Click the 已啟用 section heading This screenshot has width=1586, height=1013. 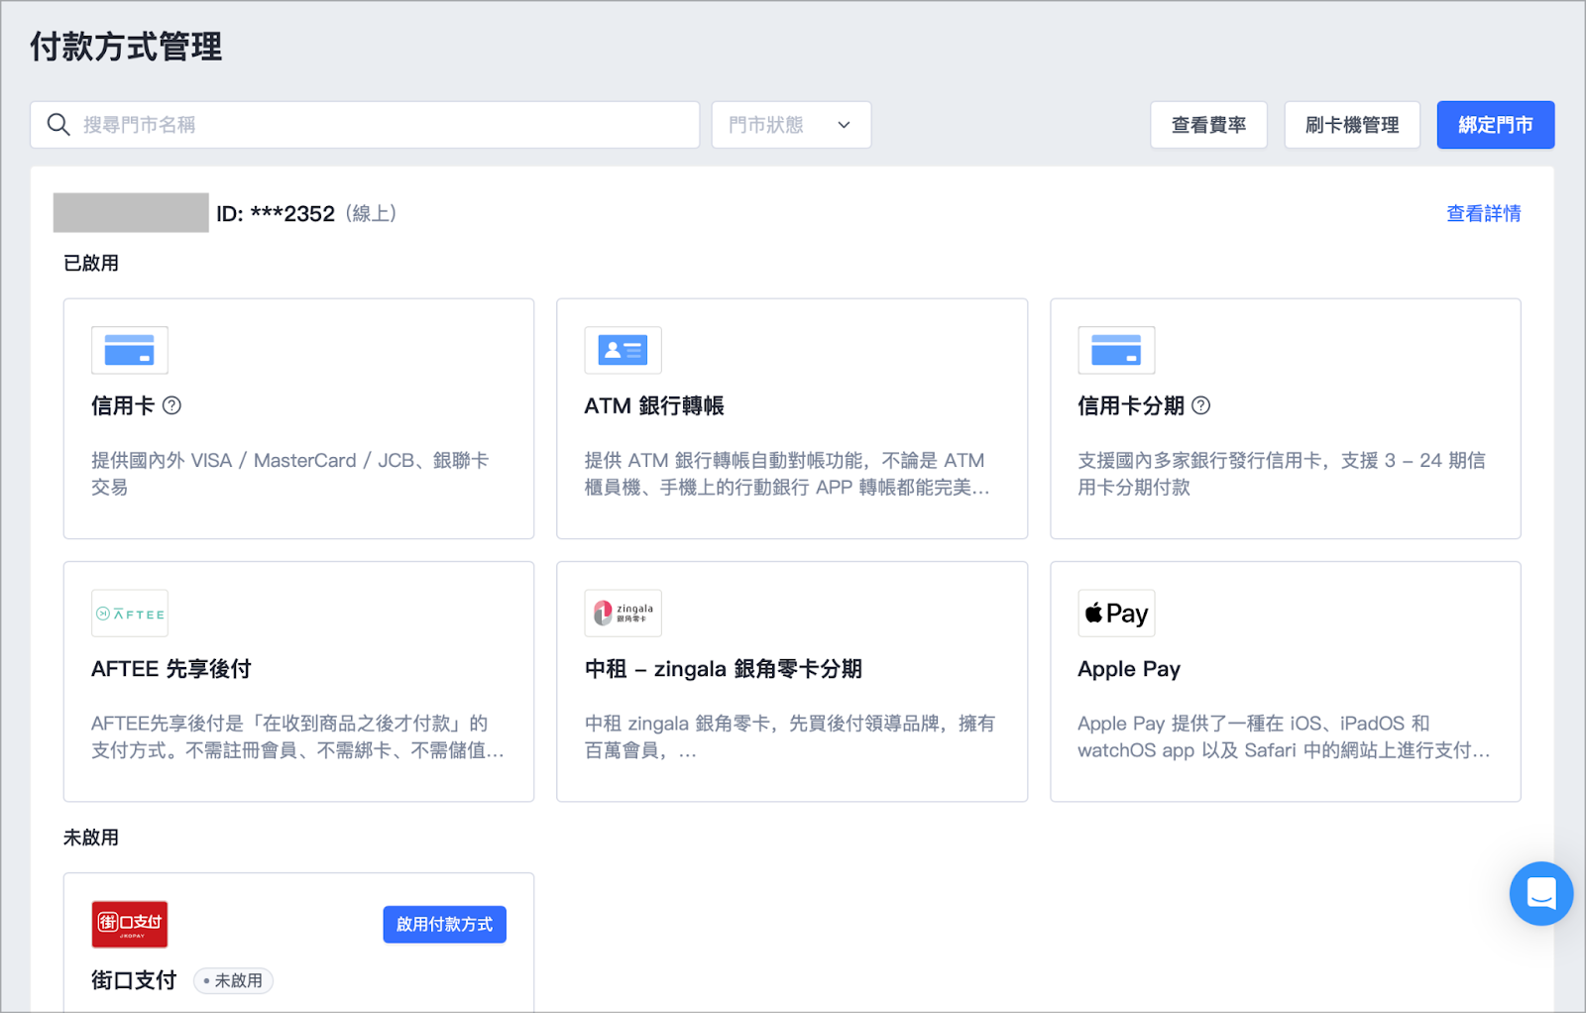pyautogui.click(x=91, y=263)
